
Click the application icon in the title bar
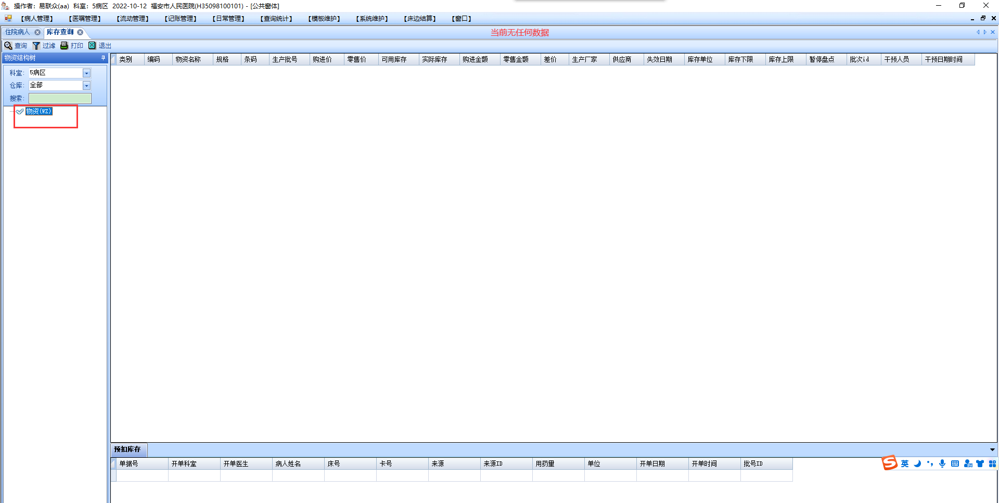(x=5, y=6)
